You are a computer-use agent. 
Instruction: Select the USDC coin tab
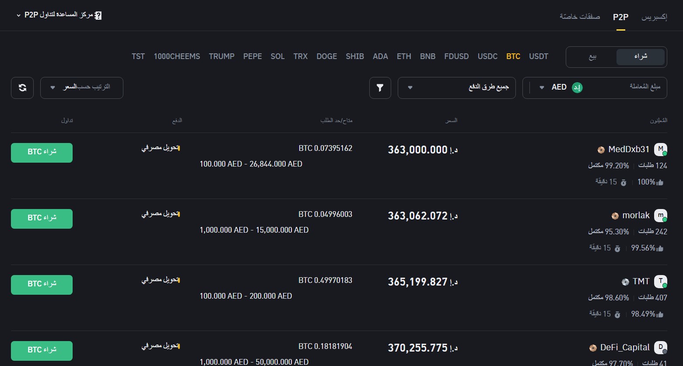[487, 56]
